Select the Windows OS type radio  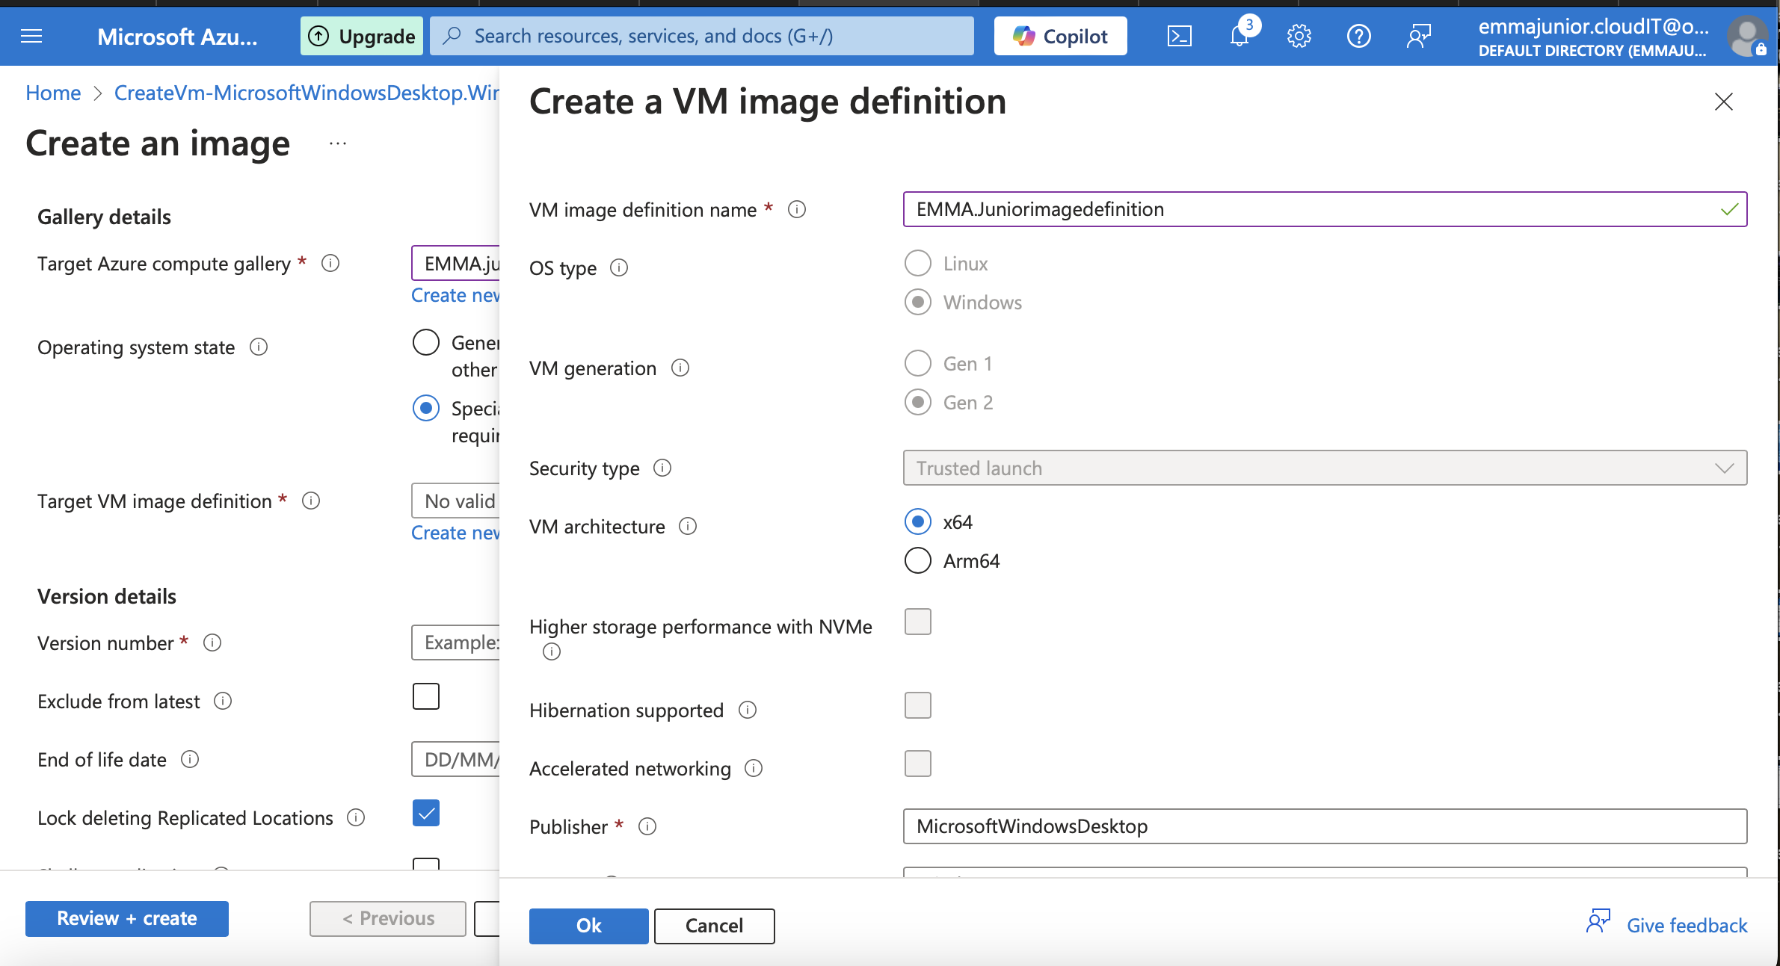[x=918, y=302]
